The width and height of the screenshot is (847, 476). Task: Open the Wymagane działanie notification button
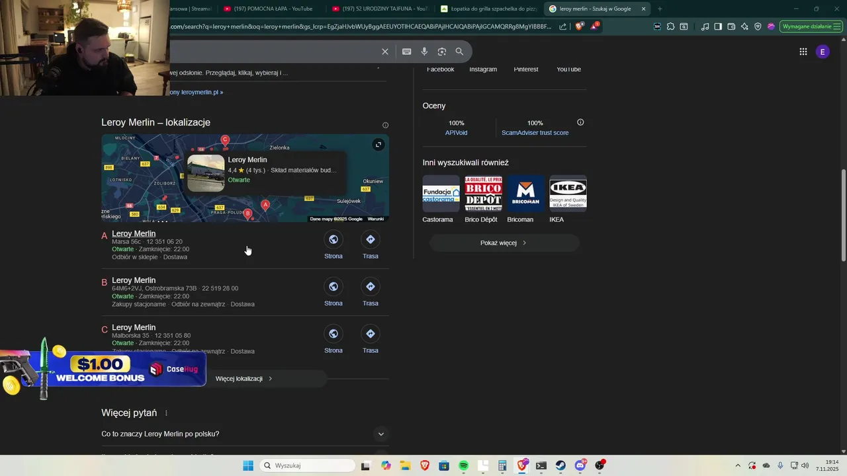[x=810, y=26]
